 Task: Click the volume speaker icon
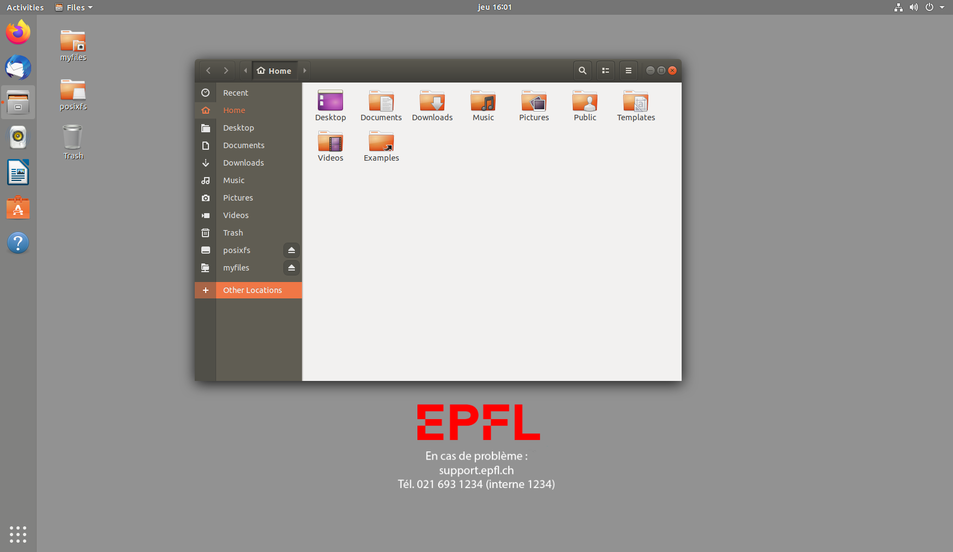[914, 7]
